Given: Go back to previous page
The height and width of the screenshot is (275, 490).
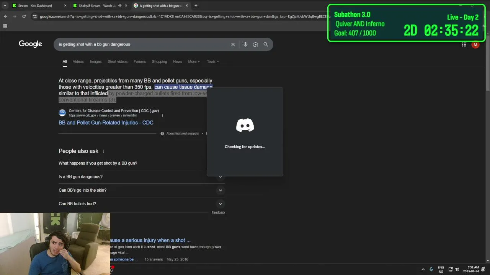Looking at the screenshot, I should coord(5,16).
